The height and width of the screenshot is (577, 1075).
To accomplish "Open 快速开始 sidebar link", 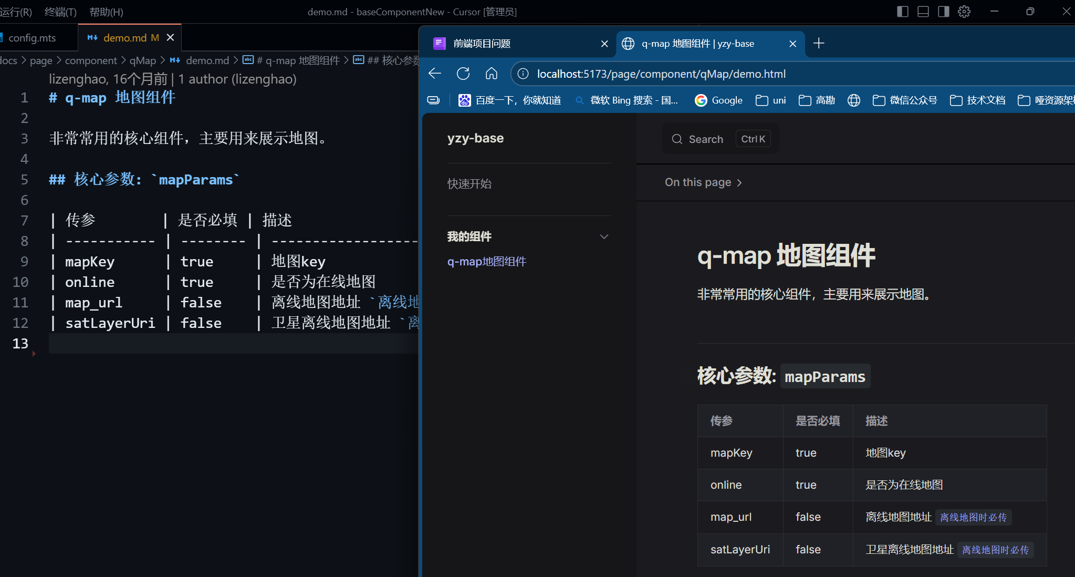I will click(x=469, y=183).
